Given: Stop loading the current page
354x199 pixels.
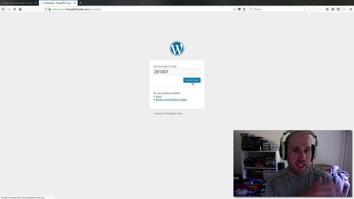Looking at the screenshot, I should 15,9.
